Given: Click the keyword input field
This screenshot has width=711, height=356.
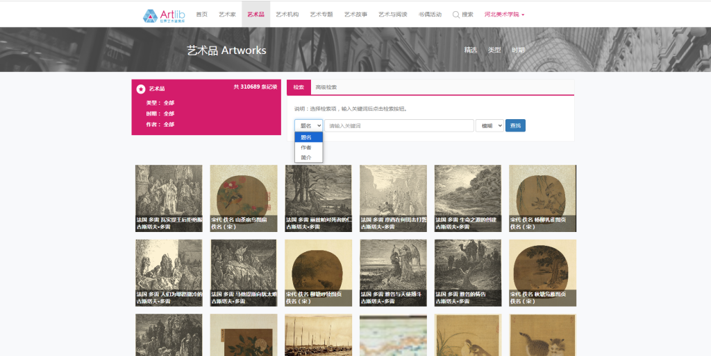Looking at the screenshot, I should pyautogui.click(x=399, y=126).
